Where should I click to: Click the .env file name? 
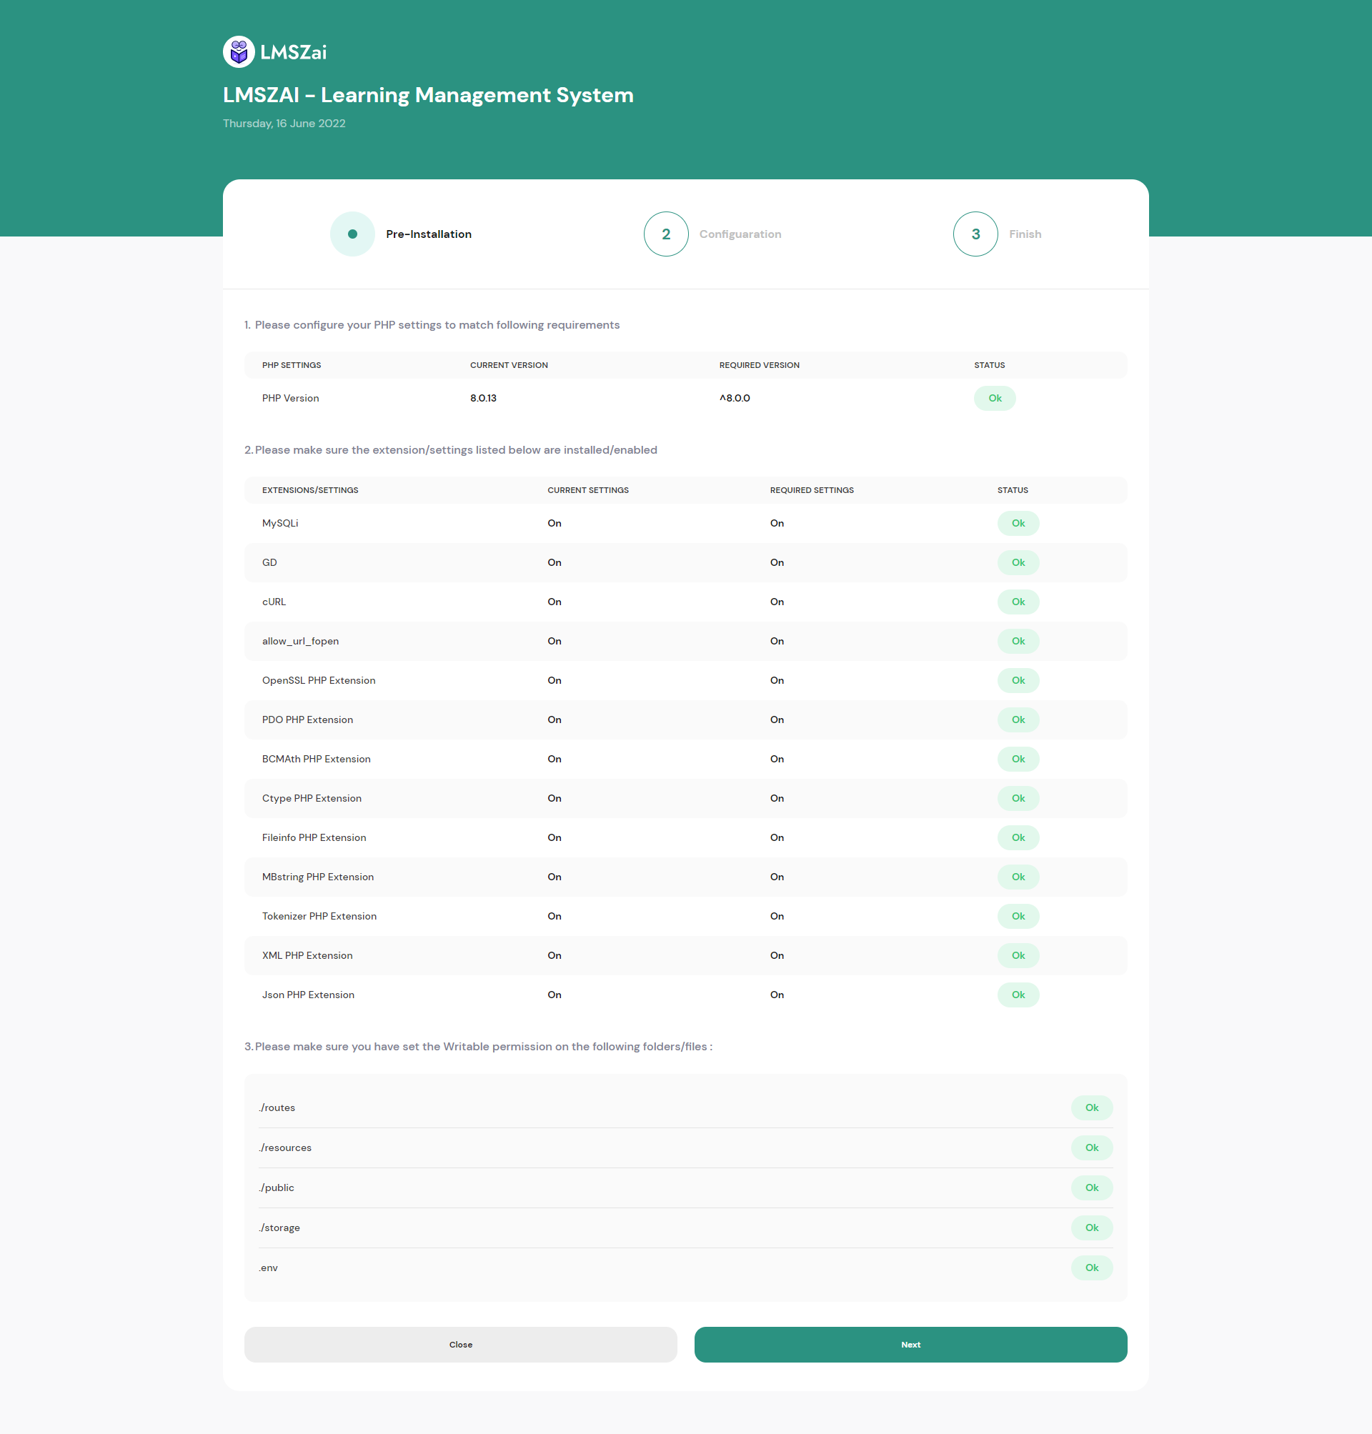click(269, 1268)
